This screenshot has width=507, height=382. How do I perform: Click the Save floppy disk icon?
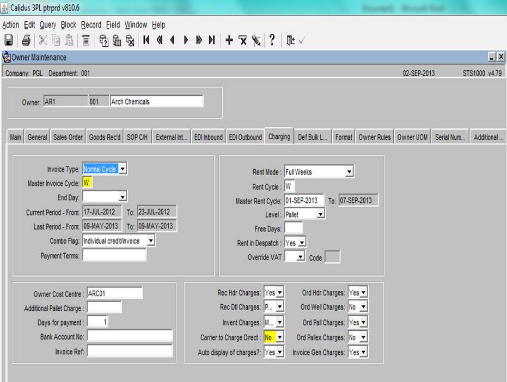click(x=8, y=40)
